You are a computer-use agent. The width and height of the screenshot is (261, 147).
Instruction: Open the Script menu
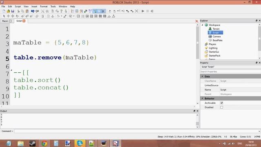(x=18, y=7)
